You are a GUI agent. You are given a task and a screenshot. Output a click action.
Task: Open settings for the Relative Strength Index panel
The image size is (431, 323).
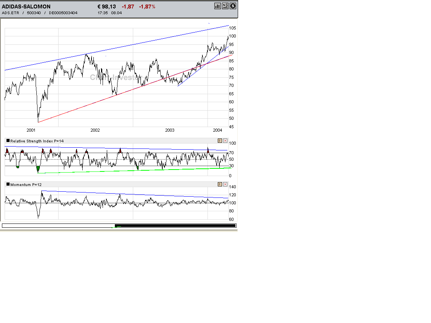[x=220, y=141]
